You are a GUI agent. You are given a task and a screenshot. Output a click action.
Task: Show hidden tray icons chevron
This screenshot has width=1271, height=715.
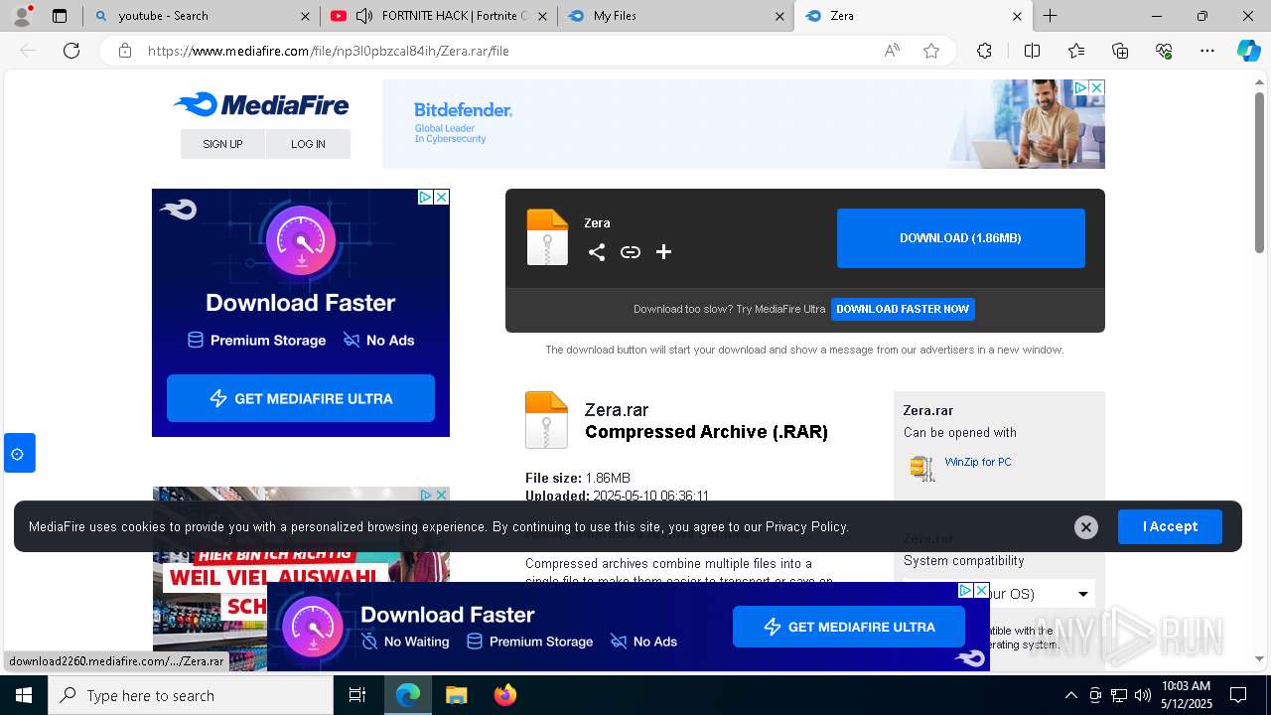[1070, 695]
